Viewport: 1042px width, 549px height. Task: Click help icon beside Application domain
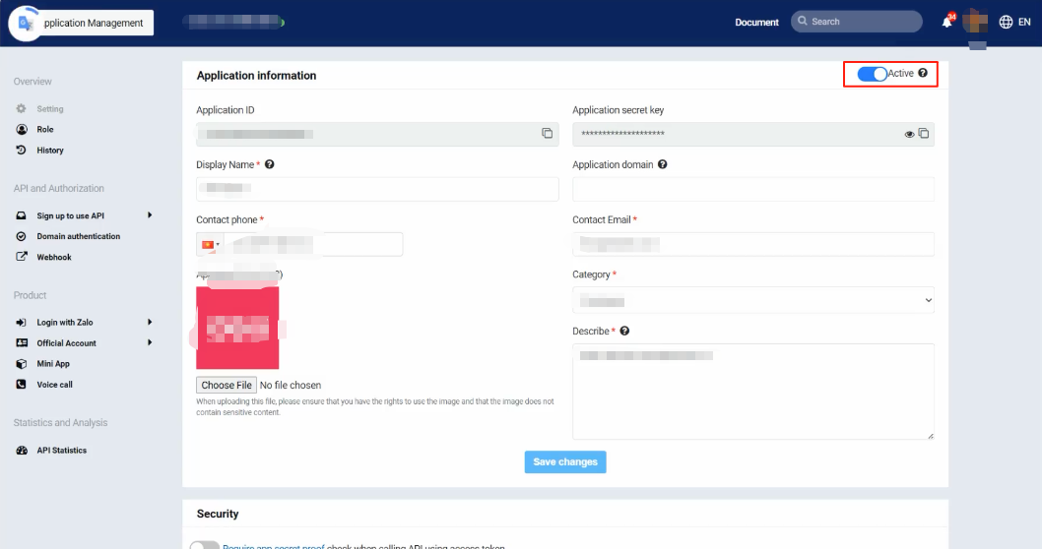point(663,164)
